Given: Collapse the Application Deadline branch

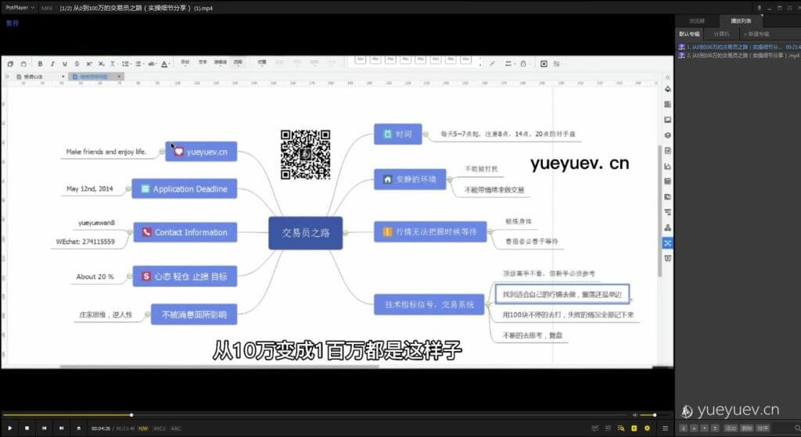Looking at the screenshot, I should point(128,189).
